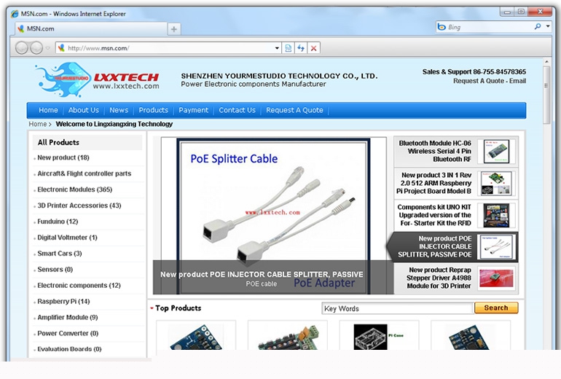Click the page vertical scrollbar thumb
Viewport: 561px width, 379px height.
pos(546,95)
